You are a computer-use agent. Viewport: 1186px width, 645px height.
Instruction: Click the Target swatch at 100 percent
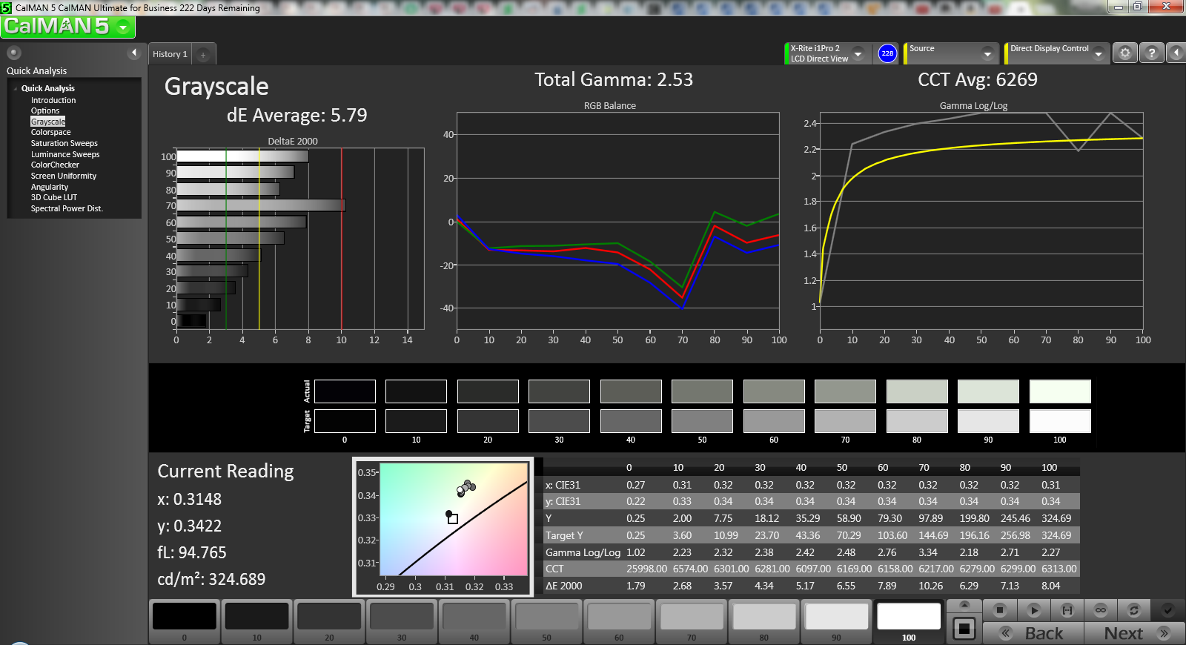(x=1060, y=421)
